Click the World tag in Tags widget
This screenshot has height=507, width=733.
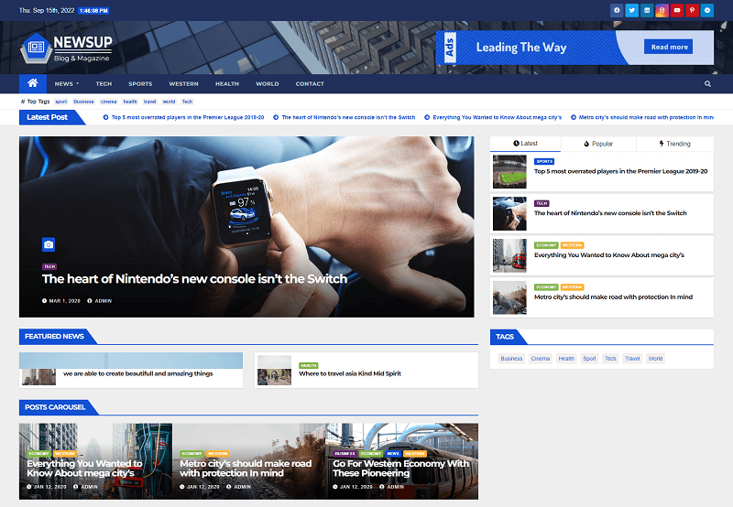click(x=655, y=359)
